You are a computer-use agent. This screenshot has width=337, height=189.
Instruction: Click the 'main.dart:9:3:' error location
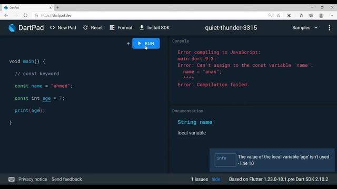tap(196, 59)
